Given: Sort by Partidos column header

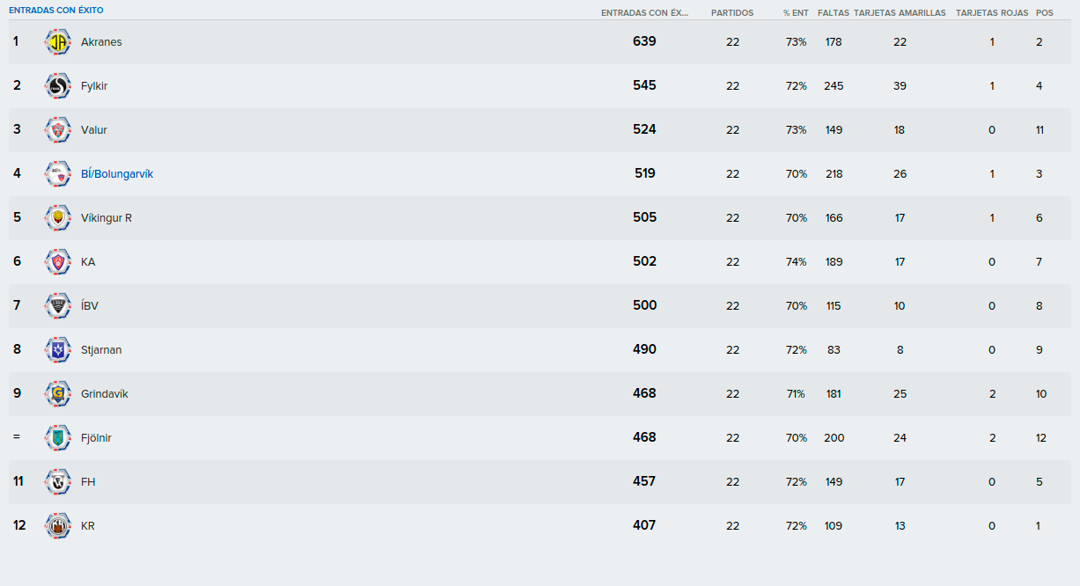Looking at the screenshot, I should [732, 13].
